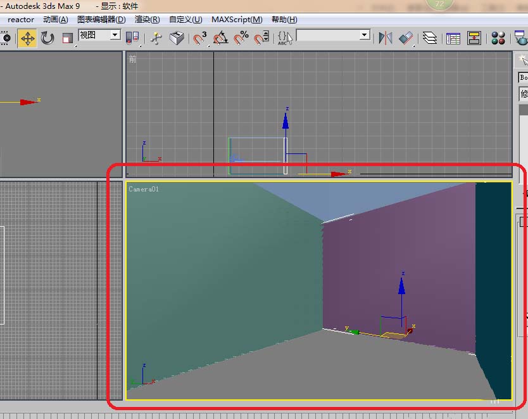The width and height of the screenshot is (528, 419).
Task: Open the 渲染(R) menu
Action: (x=147, y=20)
